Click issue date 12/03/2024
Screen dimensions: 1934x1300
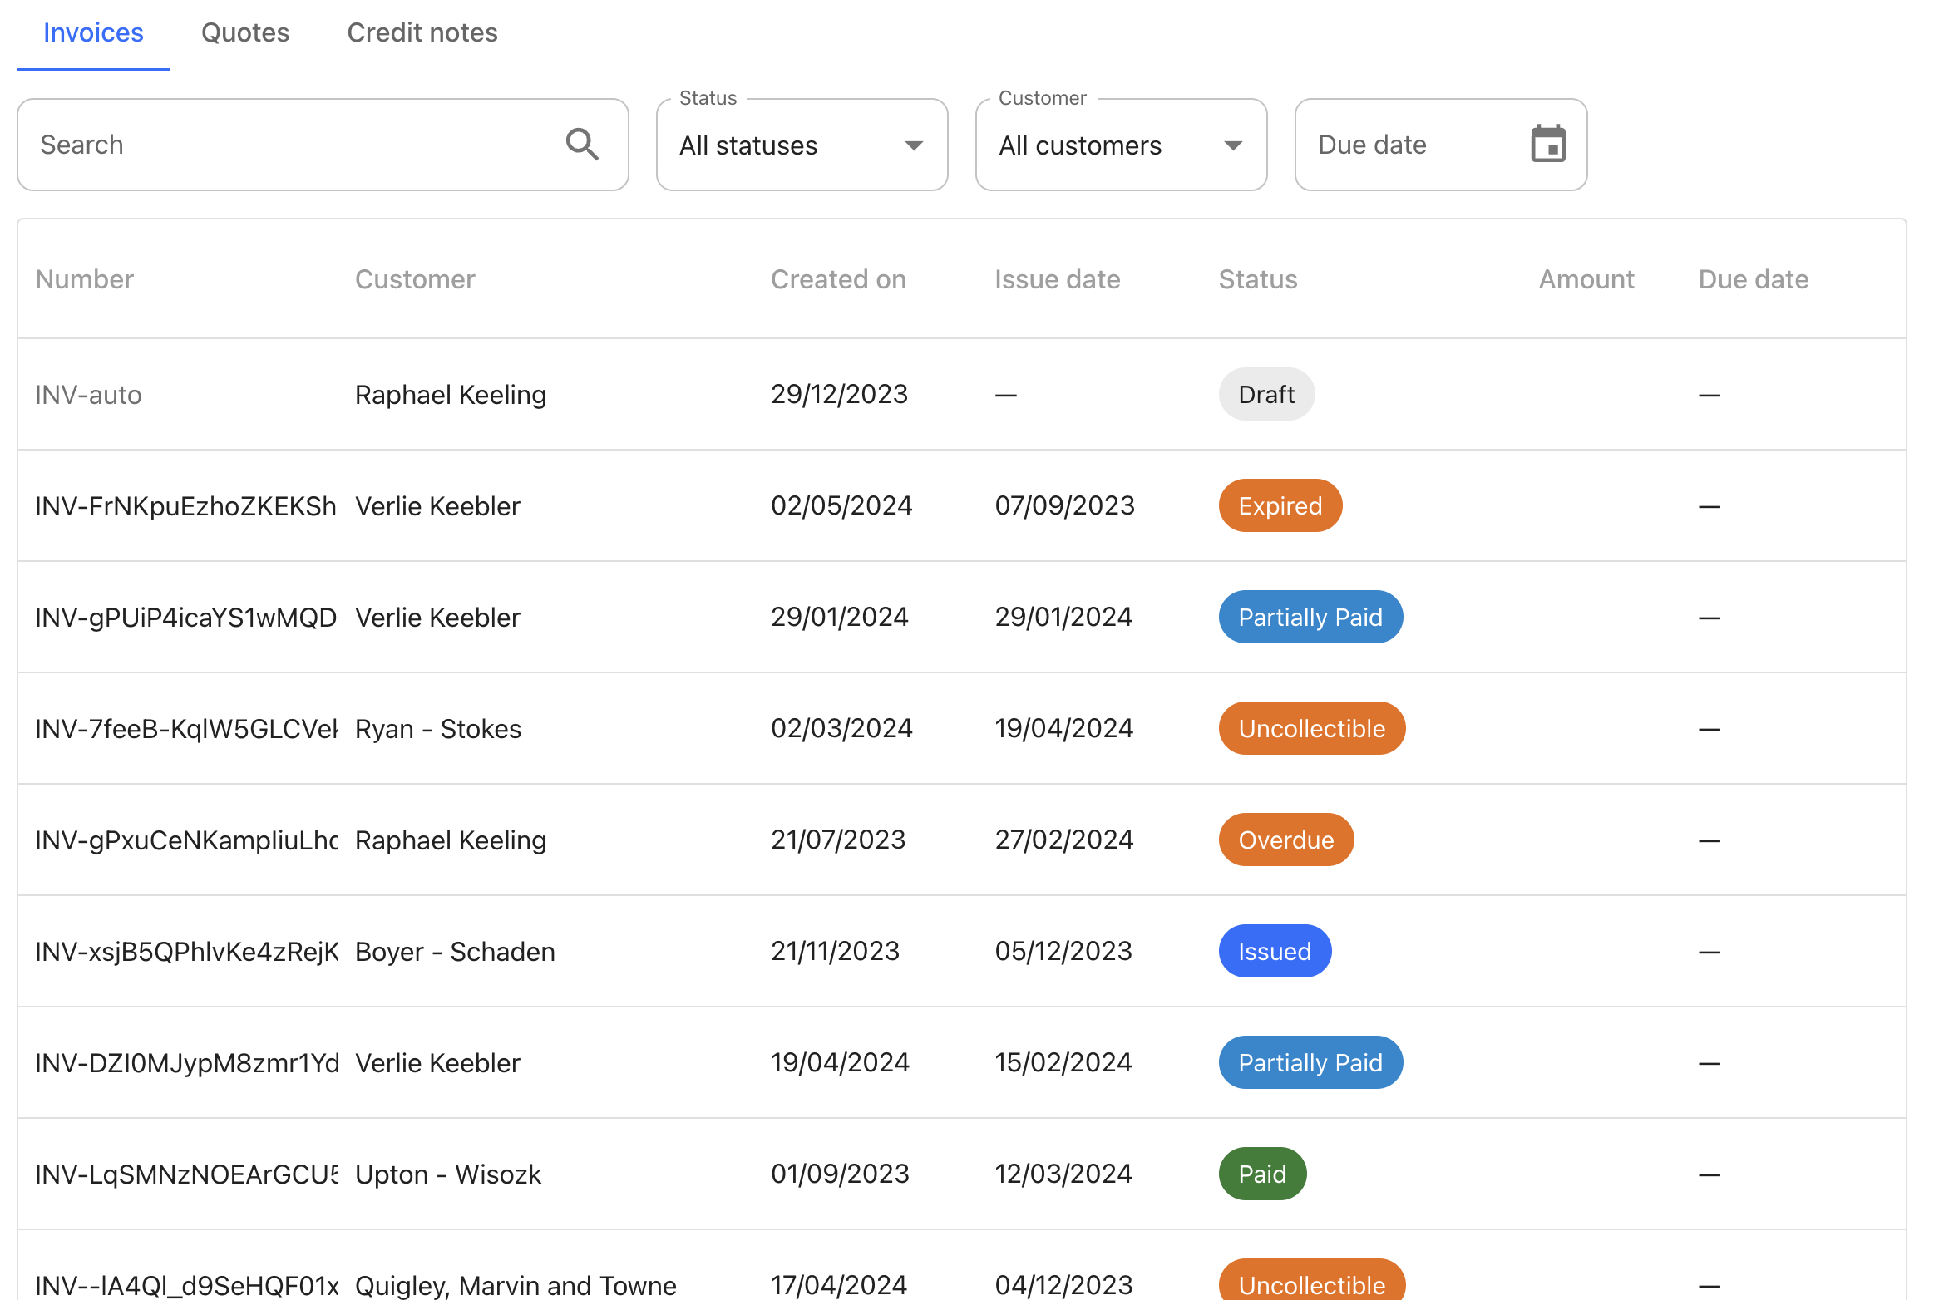click(1063, 1174)
